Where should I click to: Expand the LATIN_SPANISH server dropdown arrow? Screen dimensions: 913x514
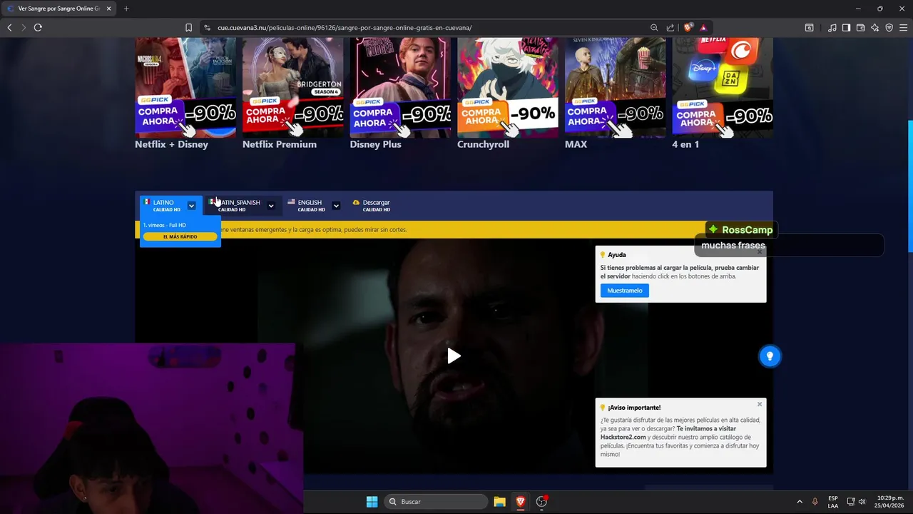[271, 206]
